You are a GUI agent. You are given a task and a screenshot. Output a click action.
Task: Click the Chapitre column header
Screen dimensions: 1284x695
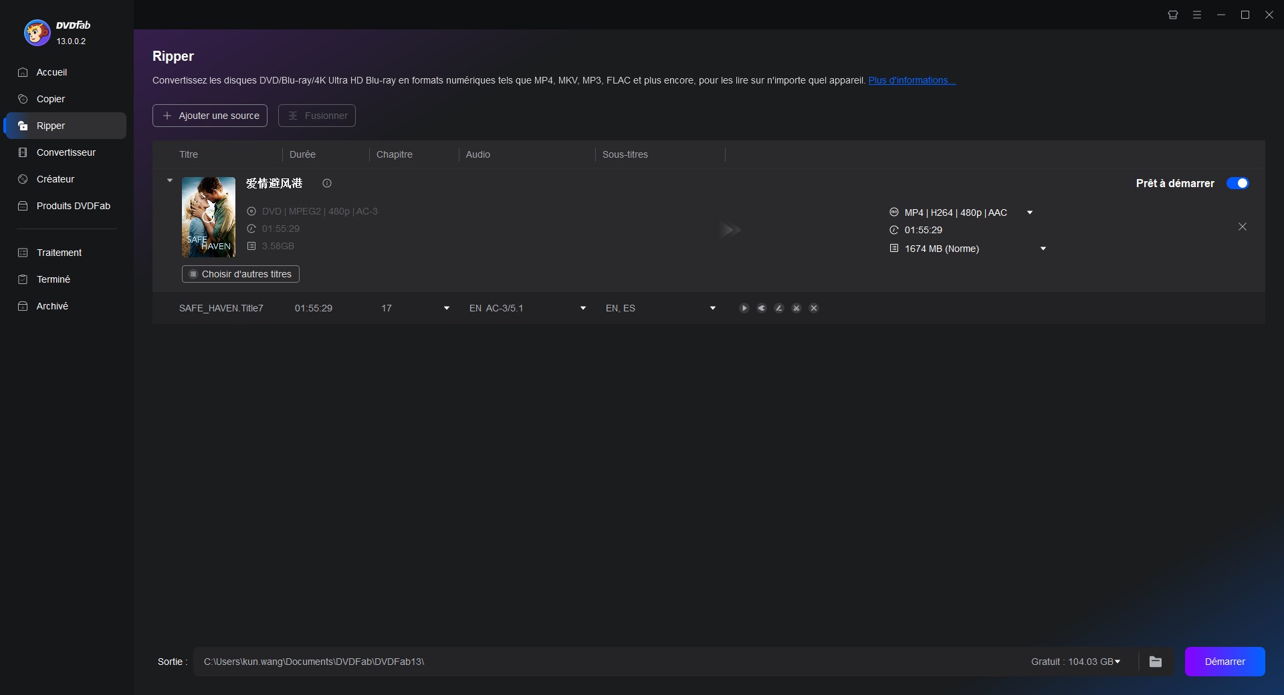click(x=395, y=154)
